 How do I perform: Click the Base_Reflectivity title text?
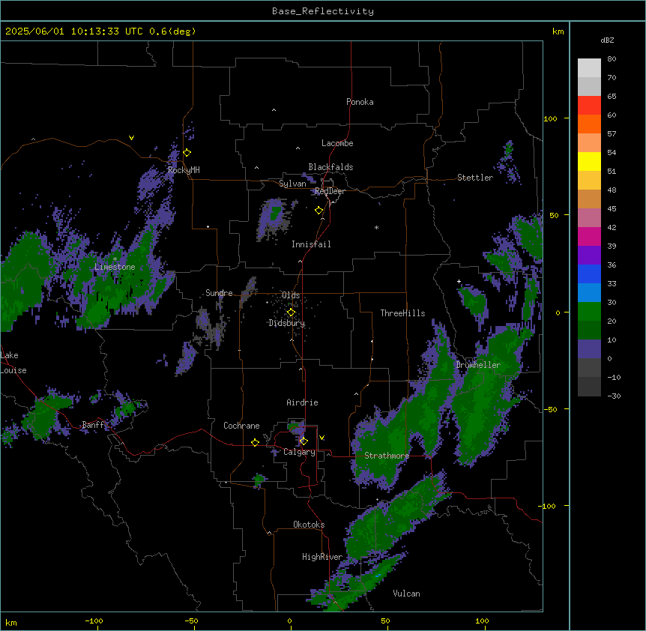tap(323, 11)
